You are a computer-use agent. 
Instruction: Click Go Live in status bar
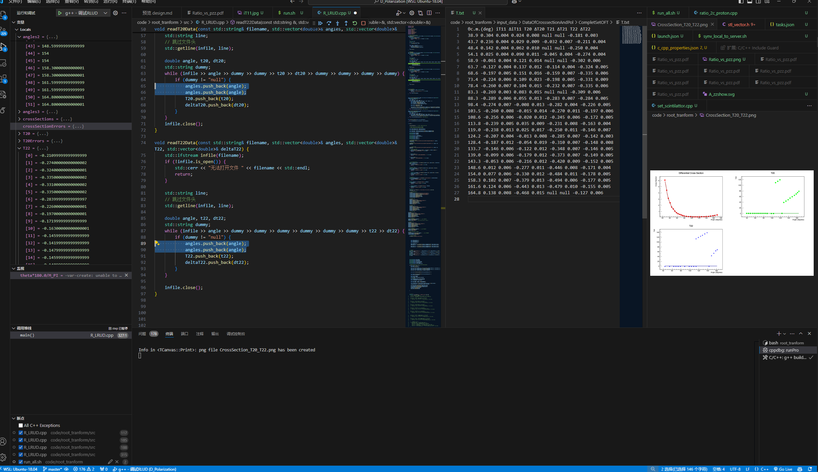pos(783,469)
